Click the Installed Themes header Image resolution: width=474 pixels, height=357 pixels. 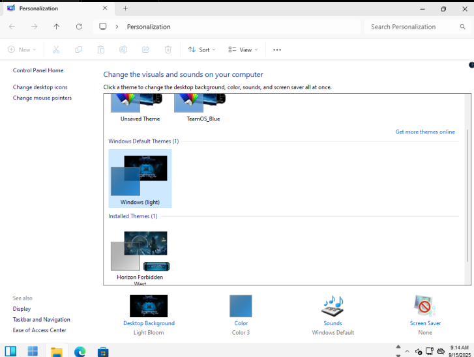133,216
